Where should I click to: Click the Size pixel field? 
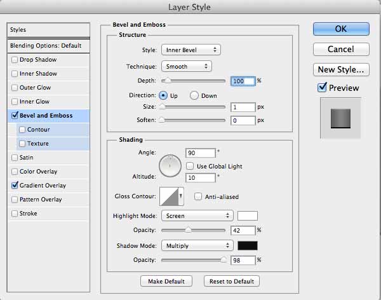[243, 107]
